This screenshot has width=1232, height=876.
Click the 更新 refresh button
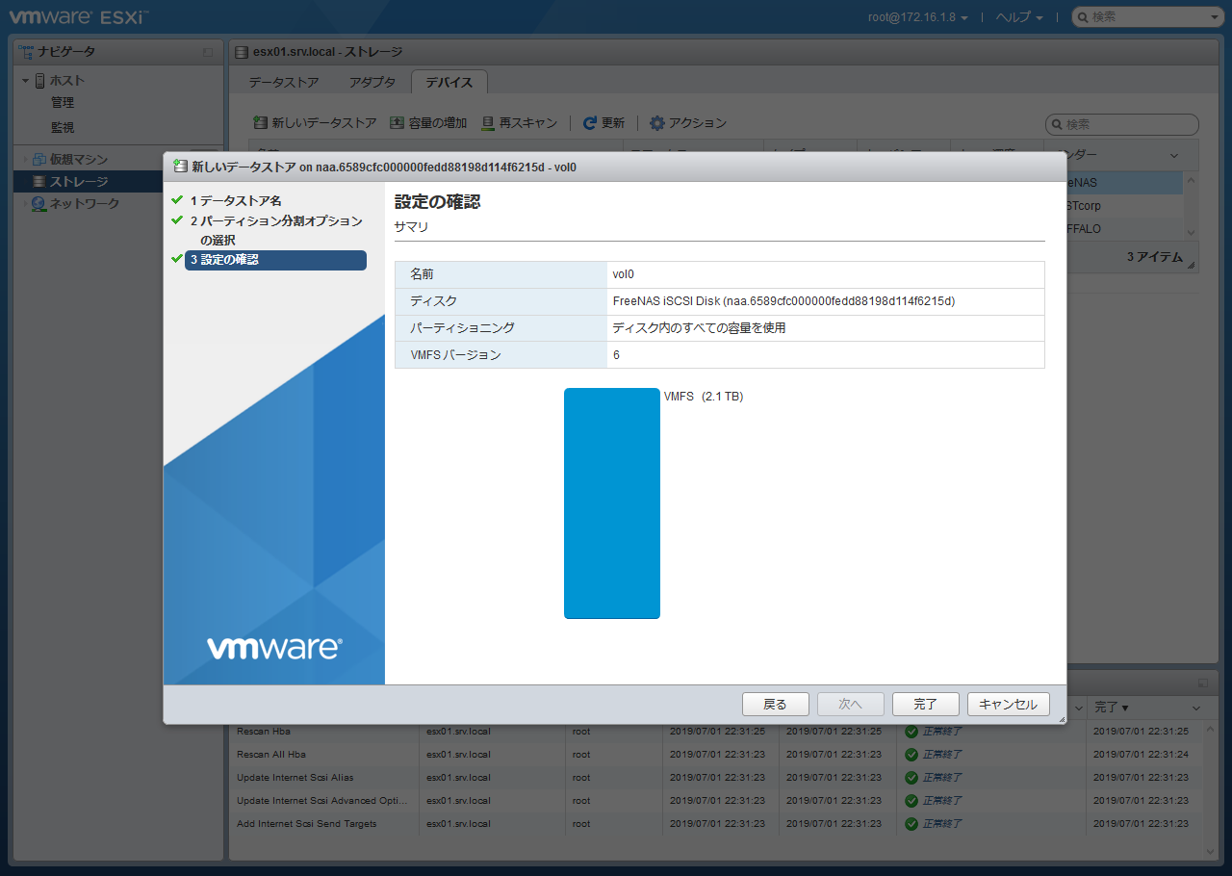(603, 123)
